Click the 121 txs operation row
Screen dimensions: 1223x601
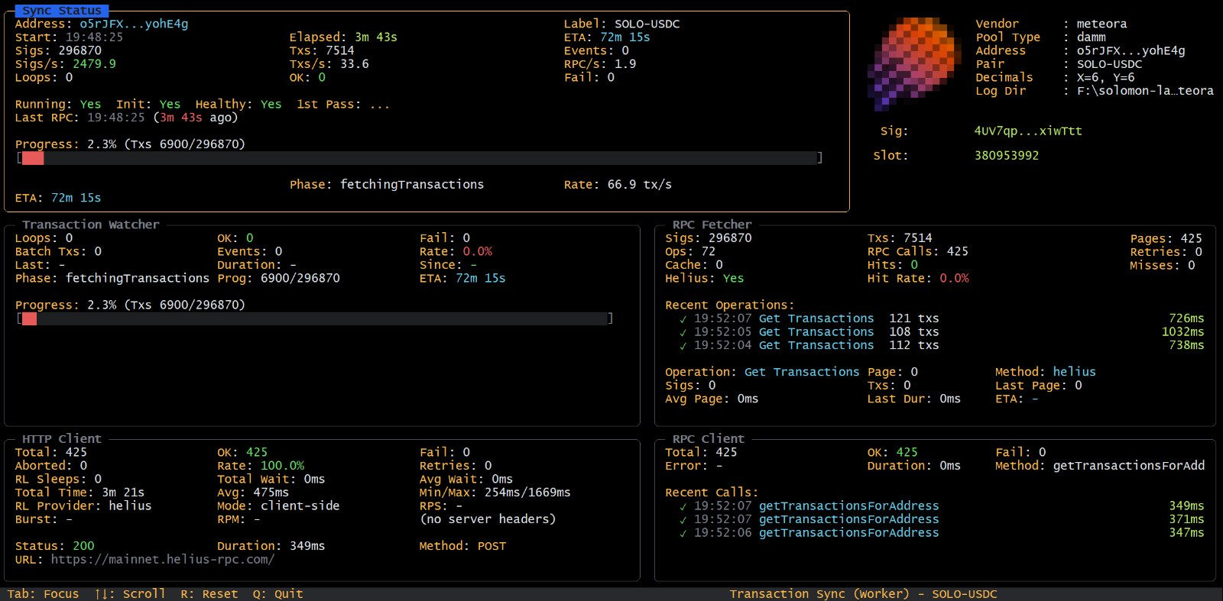(x=942, y=318)
